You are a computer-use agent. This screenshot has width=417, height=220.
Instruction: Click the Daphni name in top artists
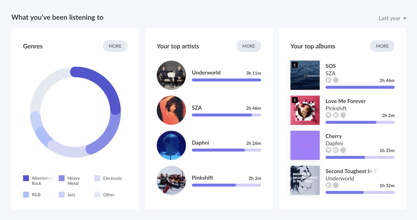[x=201, y=143]
